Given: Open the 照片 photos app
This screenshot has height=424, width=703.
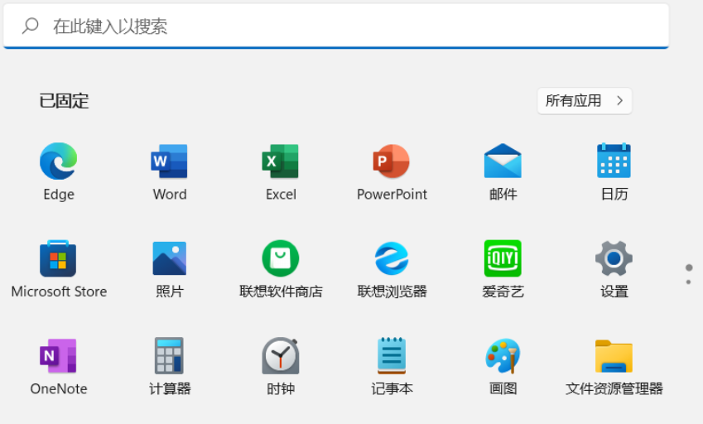Looking at the screenshot, I should coord(169,259).
